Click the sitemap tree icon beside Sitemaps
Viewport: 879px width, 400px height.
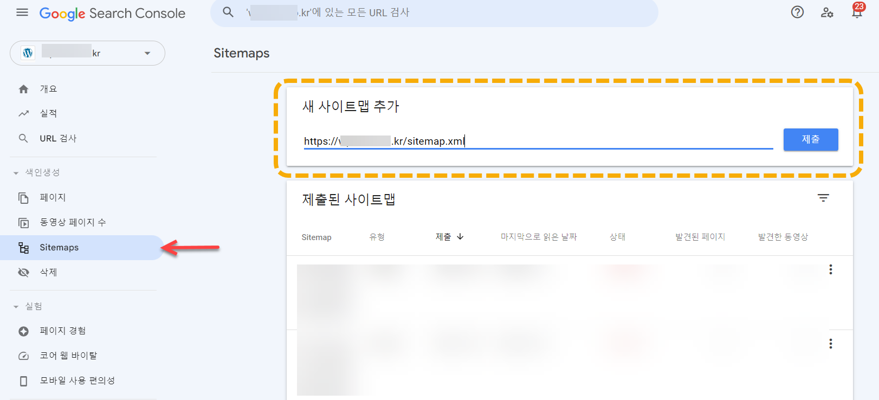[x=23, y=248]
